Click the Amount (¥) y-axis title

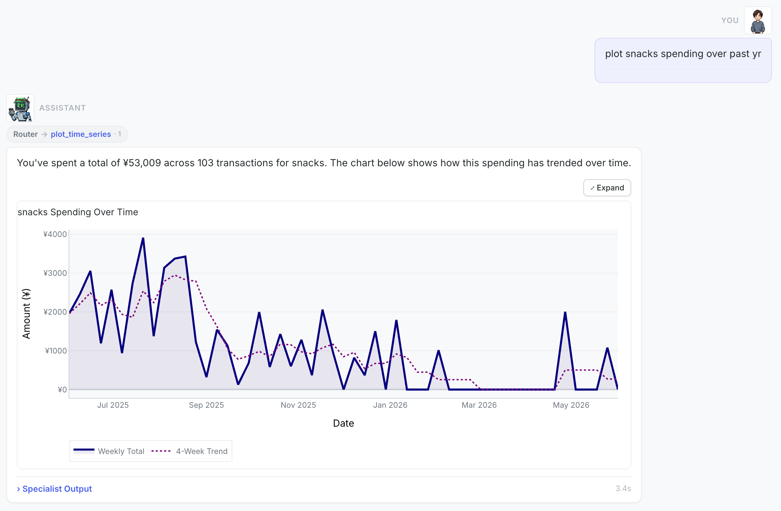(x=26, y=314)
